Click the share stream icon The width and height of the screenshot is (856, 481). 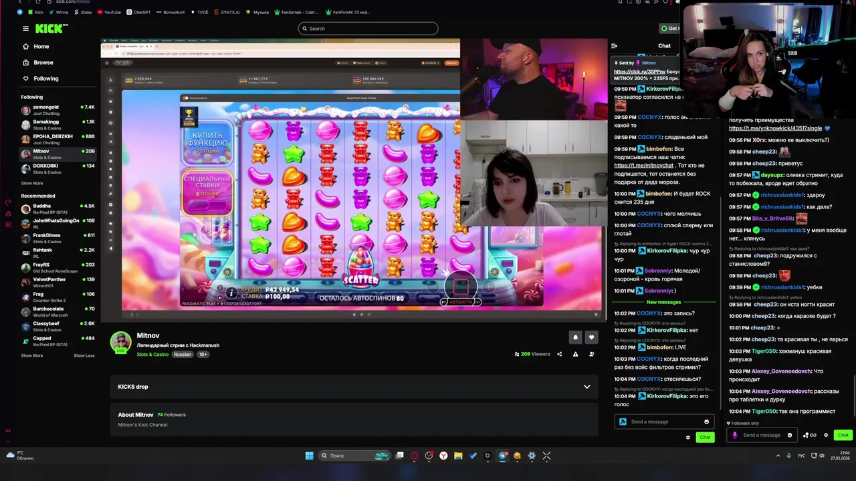pyautogui.click(x=559, y=354)
